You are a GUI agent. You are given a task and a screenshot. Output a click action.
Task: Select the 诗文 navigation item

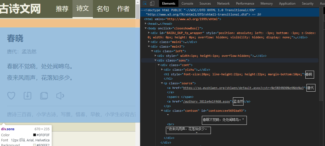click(x=83, y=9)
